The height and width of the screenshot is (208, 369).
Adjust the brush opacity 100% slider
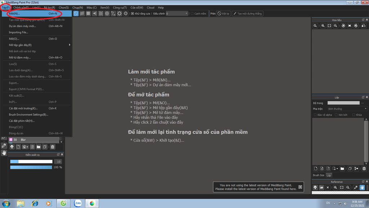coord(31,167)
